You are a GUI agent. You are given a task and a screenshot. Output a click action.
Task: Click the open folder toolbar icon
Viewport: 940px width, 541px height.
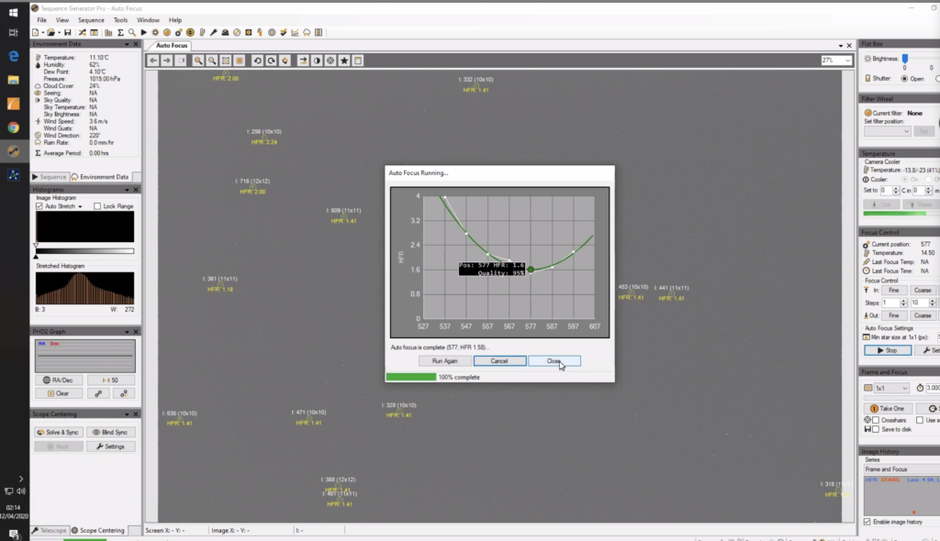point(51,32)
